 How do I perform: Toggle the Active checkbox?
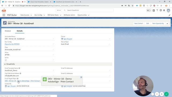[6, 60]
